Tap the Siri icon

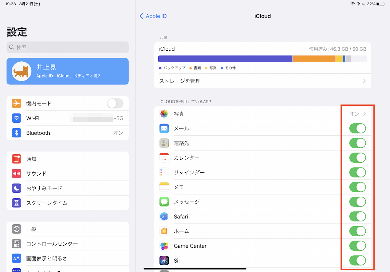[x=164, y=261]
